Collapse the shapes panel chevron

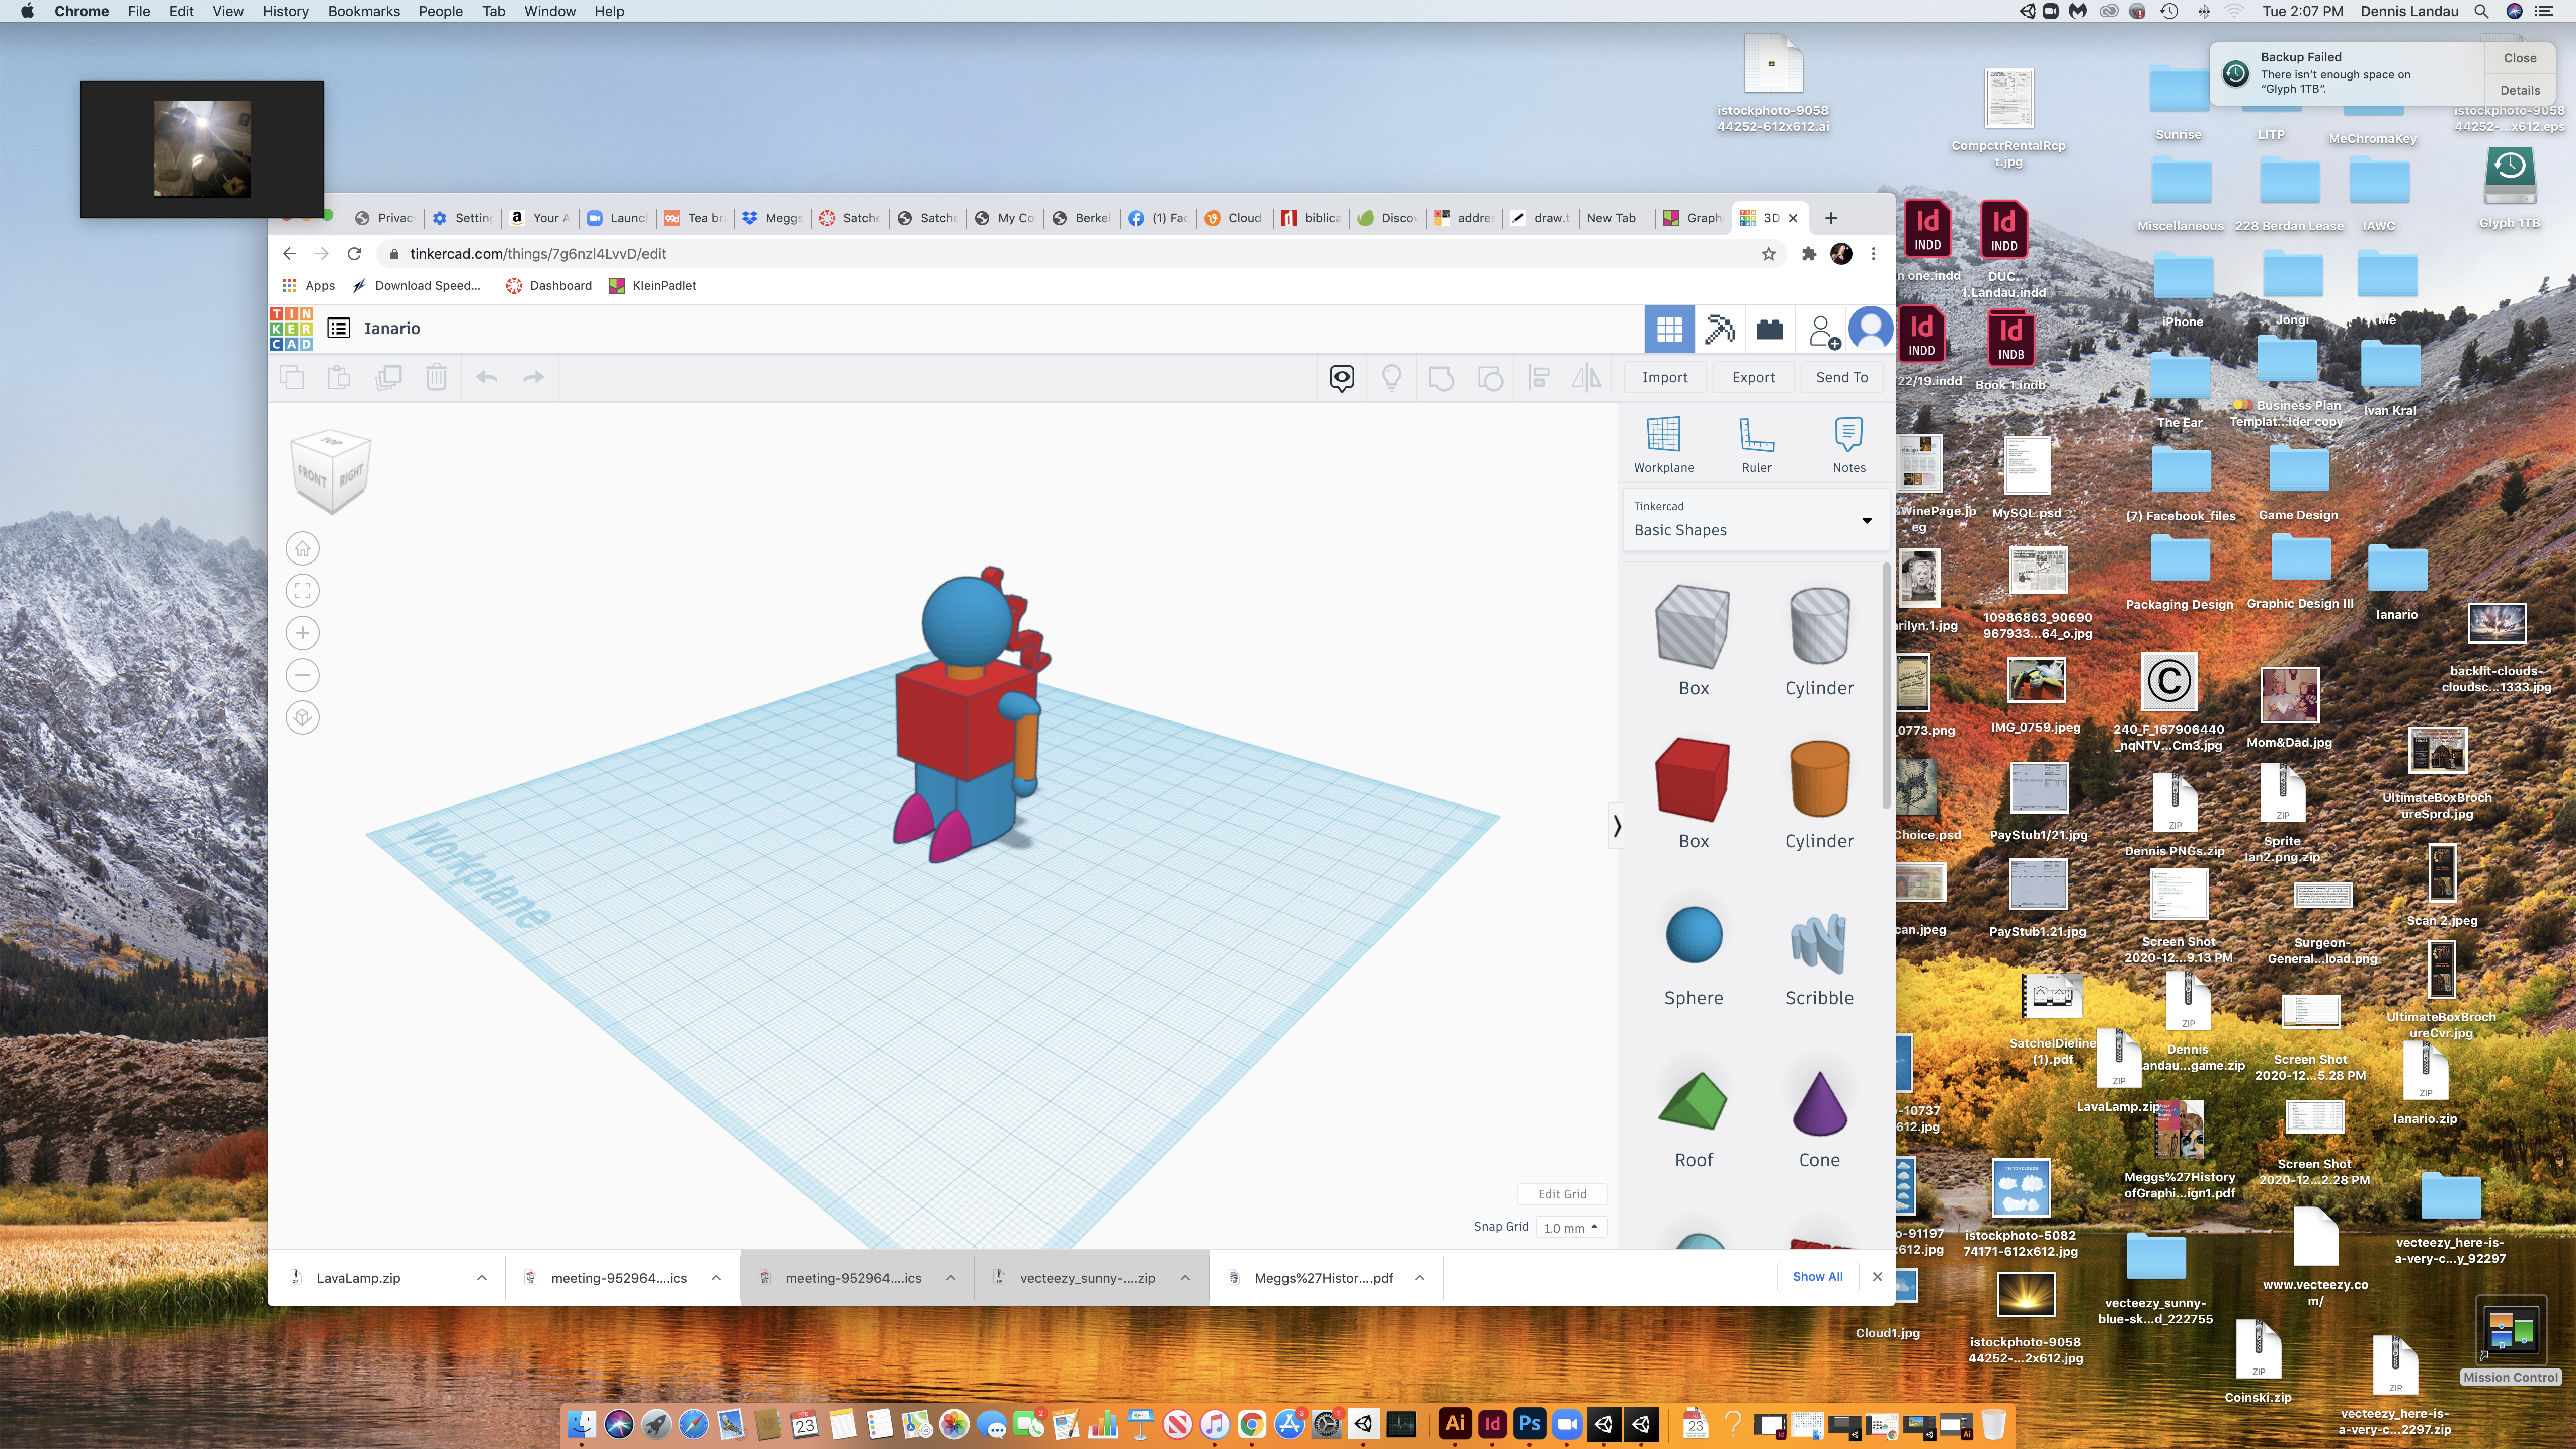1616,826
